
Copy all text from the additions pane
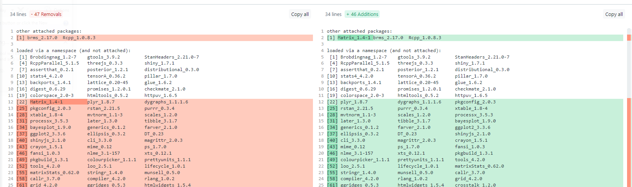[x=614, y=14]
